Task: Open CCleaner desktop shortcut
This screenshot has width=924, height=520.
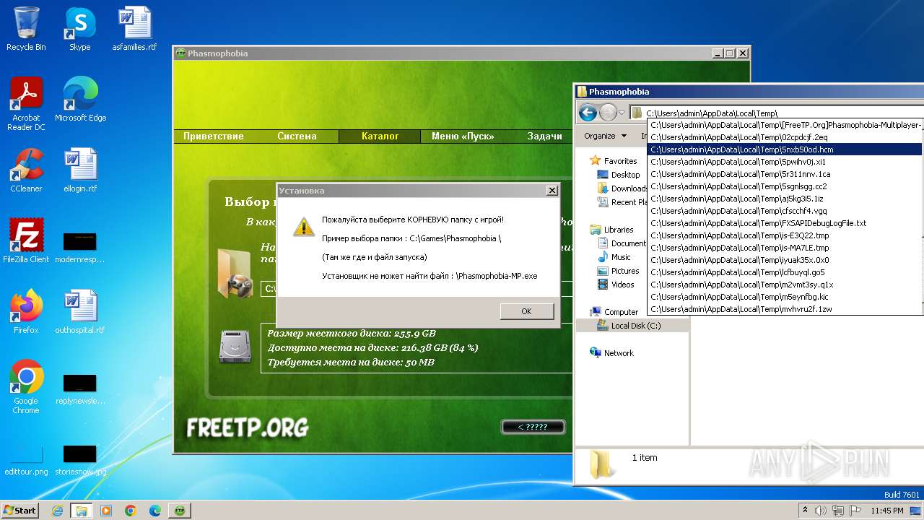Action: (x=26, y=170)
